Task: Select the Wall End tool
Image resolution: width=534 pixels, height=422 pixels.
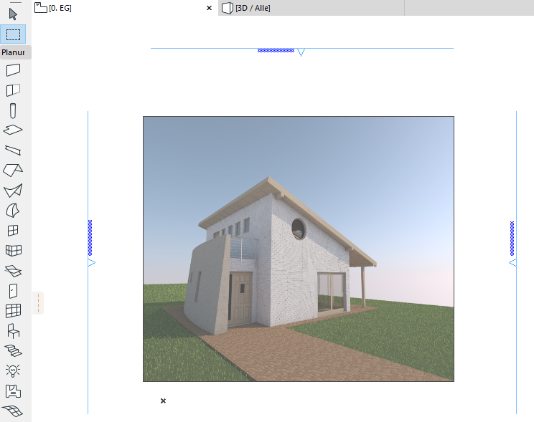Action: (13, 90)
